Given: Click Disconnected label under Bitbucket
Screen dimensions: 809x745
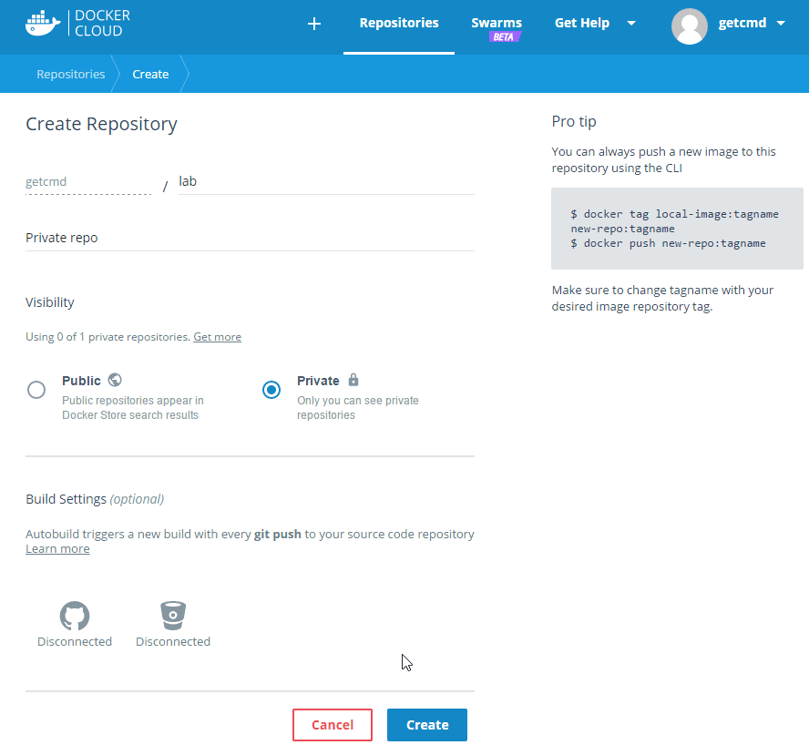Looking at the screenshot, I should tap(173, 642).
